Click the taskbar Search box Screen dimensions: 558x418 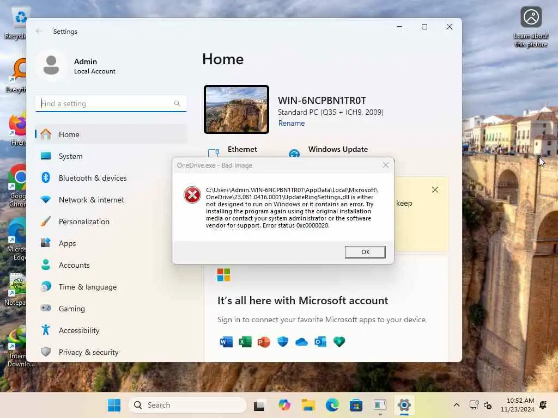[187, 405]
